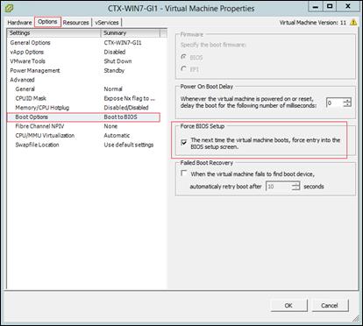Click 'Virtual Machine Version: 11' text
Image resolution: width=363 pixels, height=326 pixels.
pyautogui.click(x=313, y=23)
